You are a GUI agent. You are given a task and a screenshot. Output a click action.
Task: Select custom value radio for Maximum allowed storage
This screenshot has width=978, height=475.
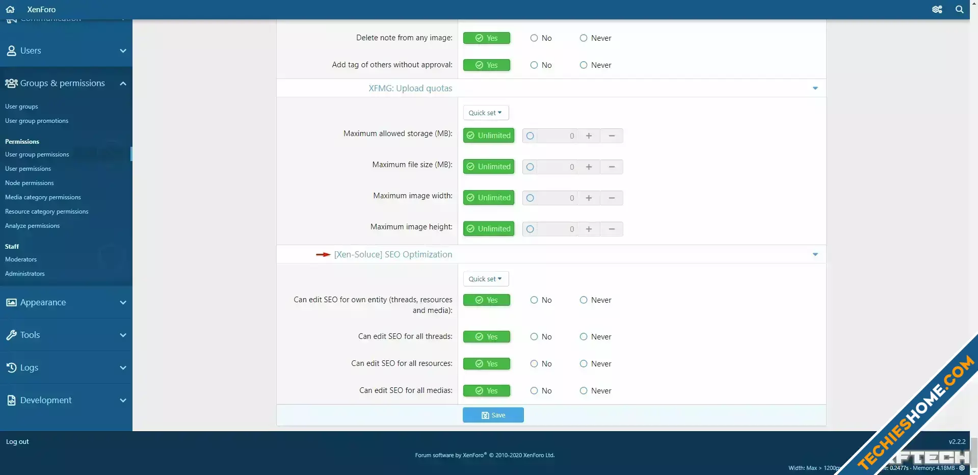[x=530, y=136]
